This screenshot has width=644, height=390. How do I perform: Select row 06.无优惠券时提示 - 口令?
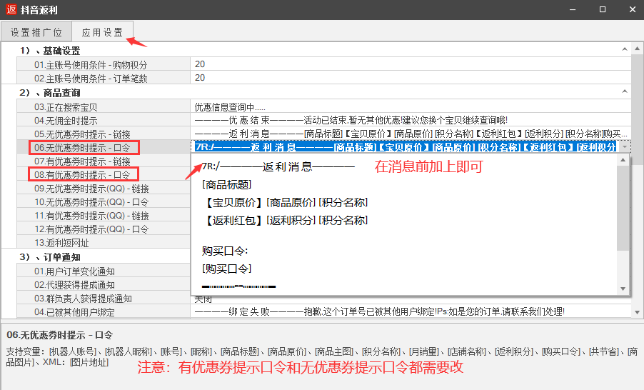pos(104,148)
